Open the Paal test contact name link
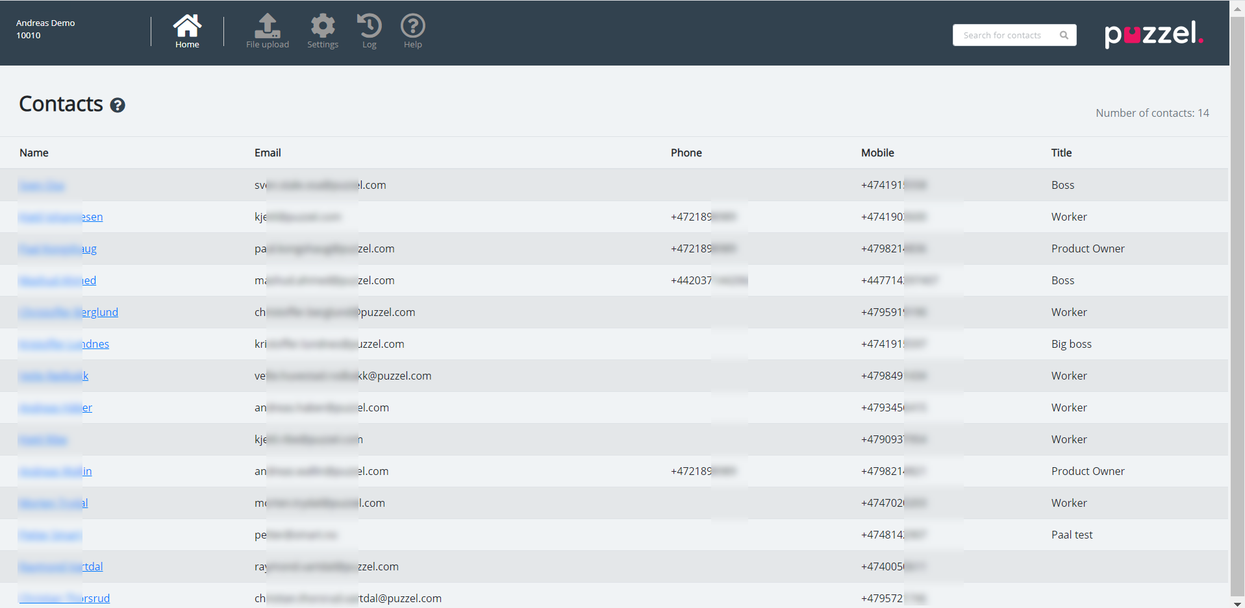 51,535
